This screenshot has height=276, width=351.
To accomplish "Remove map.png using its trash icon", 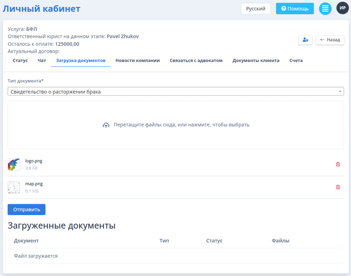I will coord(338,187).
